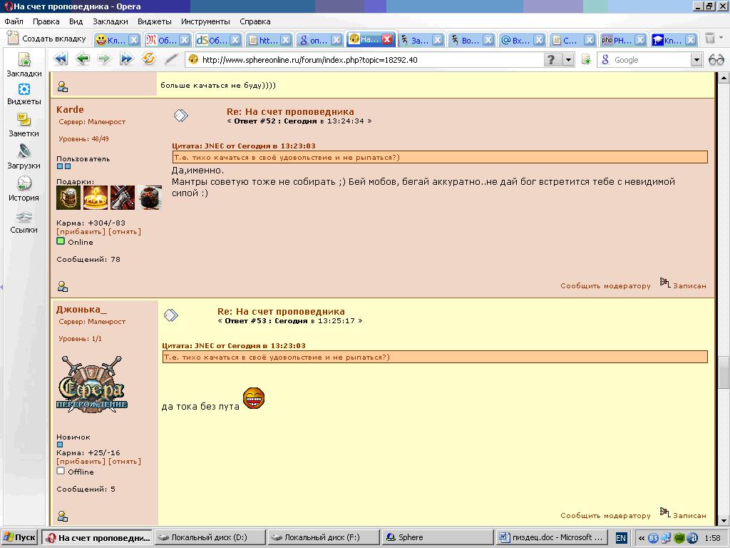Click the EN language indicator on the taskbar

621,538
